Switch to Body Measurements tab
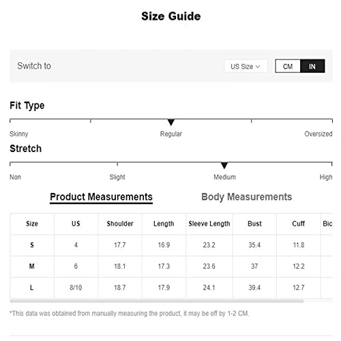Viewport: 341px width, 341px height. click(x=247, y=197)
